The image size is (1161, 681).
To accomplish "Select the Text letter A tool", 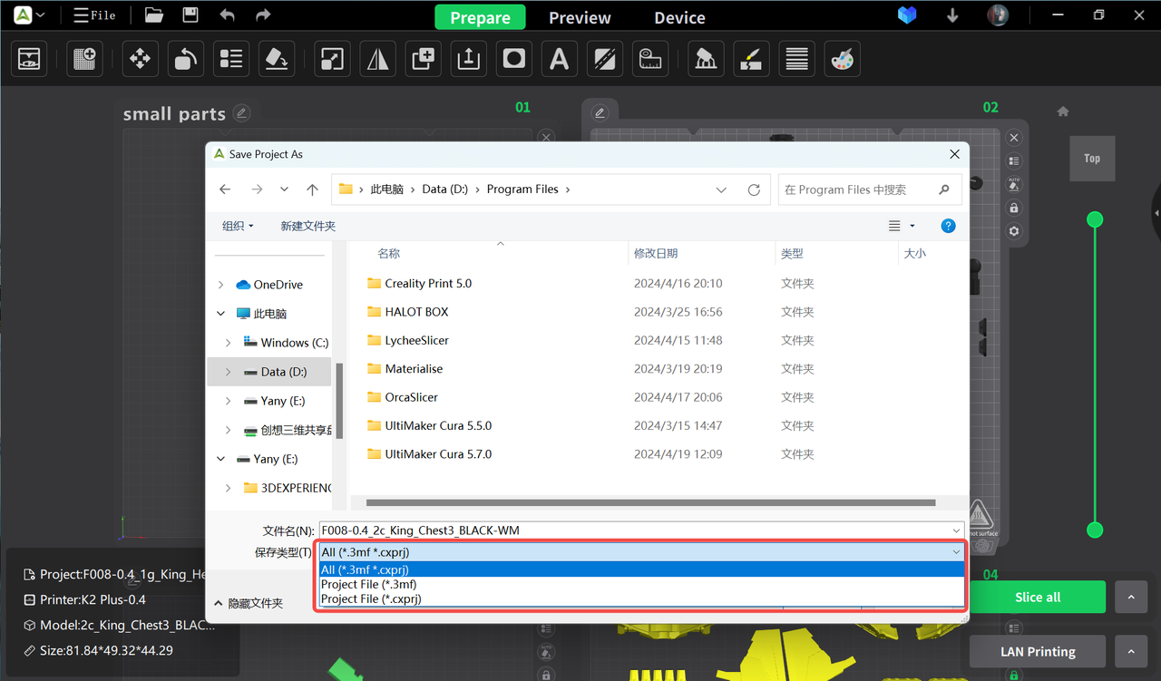I will [x=559, y=59].
